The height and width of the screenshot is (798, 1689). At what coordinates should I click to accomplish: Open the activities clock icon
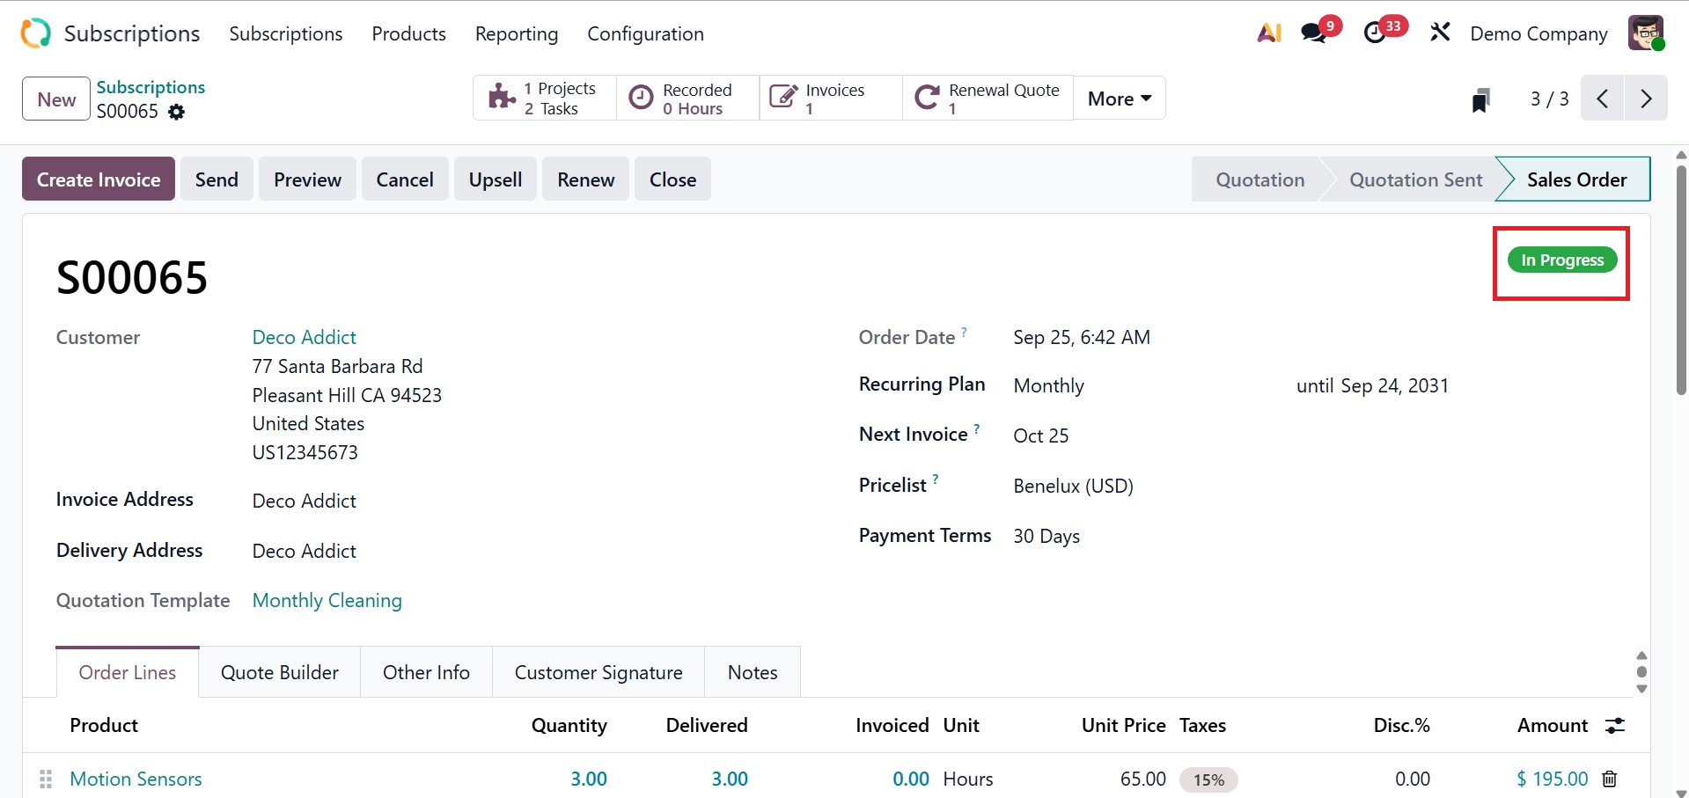(1375, 33)
